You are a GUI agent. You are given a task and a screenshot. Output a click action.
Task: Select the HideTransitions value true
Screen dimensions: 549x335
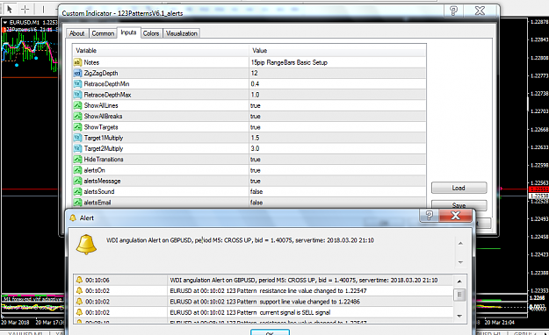(x=256, y=160)
